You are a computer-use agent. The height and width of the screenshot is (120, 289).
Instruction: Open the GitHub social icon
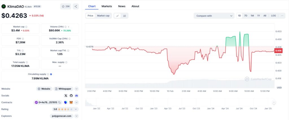click(71, 96)
